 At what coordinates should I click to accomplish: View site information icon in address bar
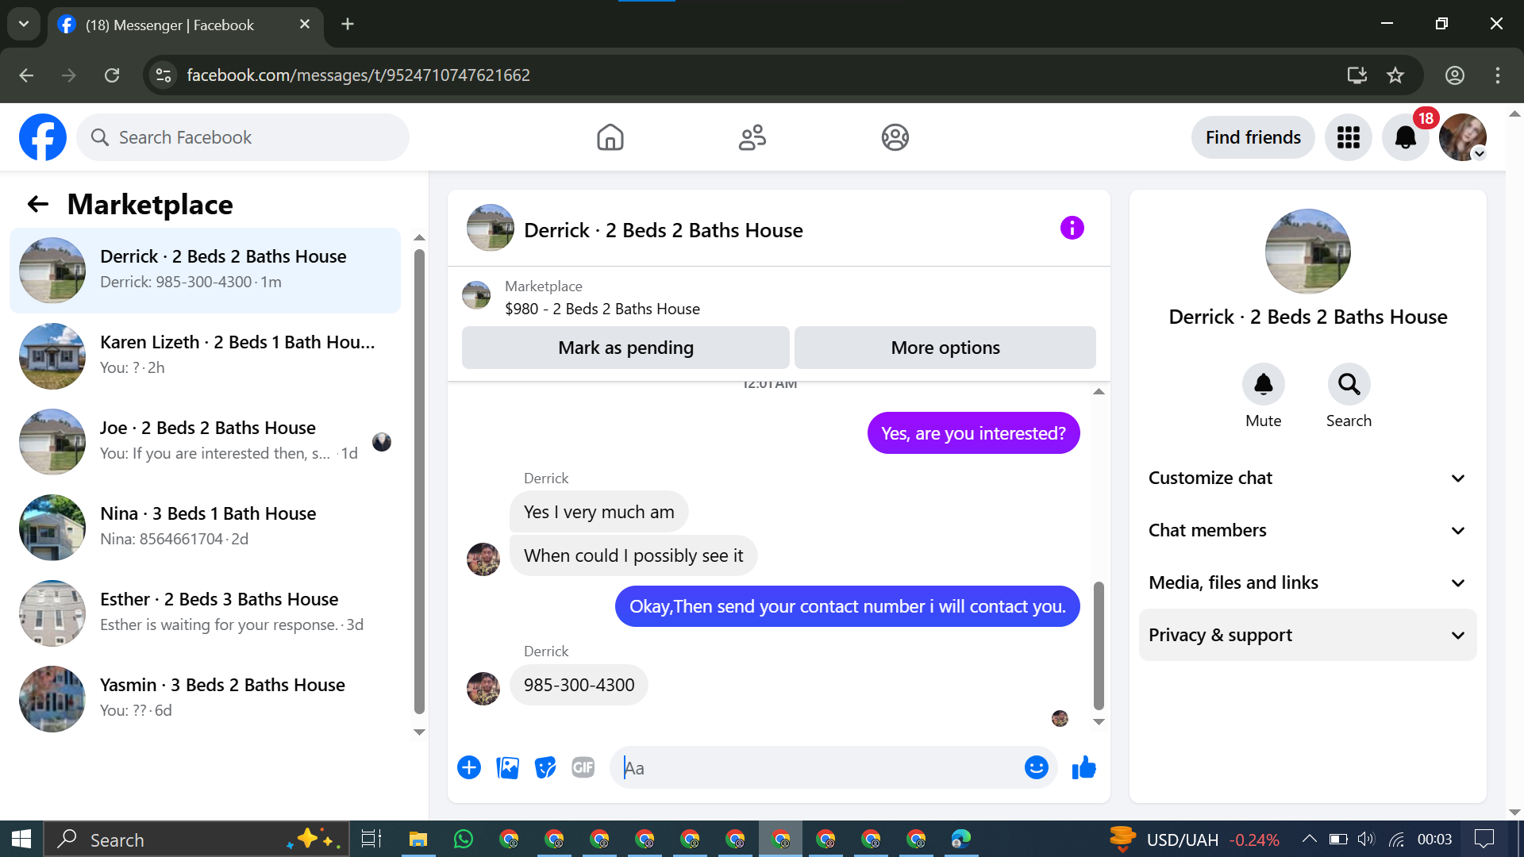pyautogui.click(x=164, y=75)
